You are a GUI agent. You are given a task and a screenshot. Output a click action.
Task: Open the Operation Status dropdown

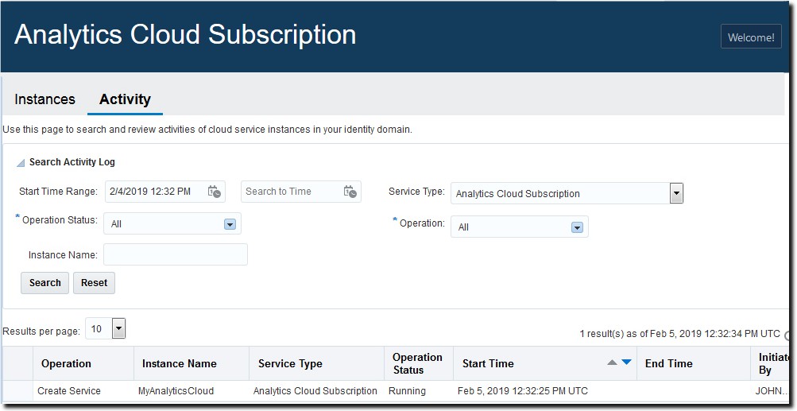click(230, 224)
